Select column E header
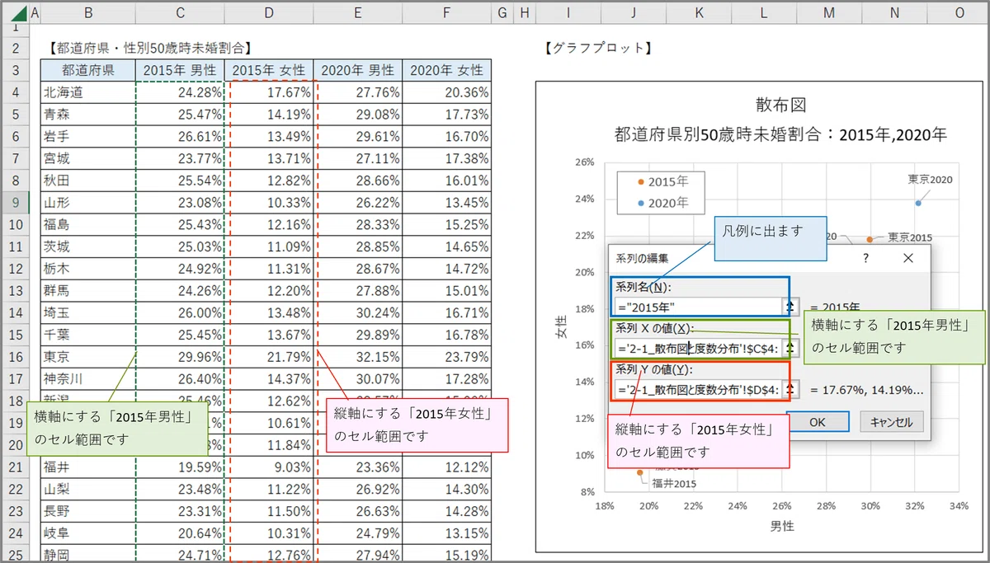 tap(357, 12)
